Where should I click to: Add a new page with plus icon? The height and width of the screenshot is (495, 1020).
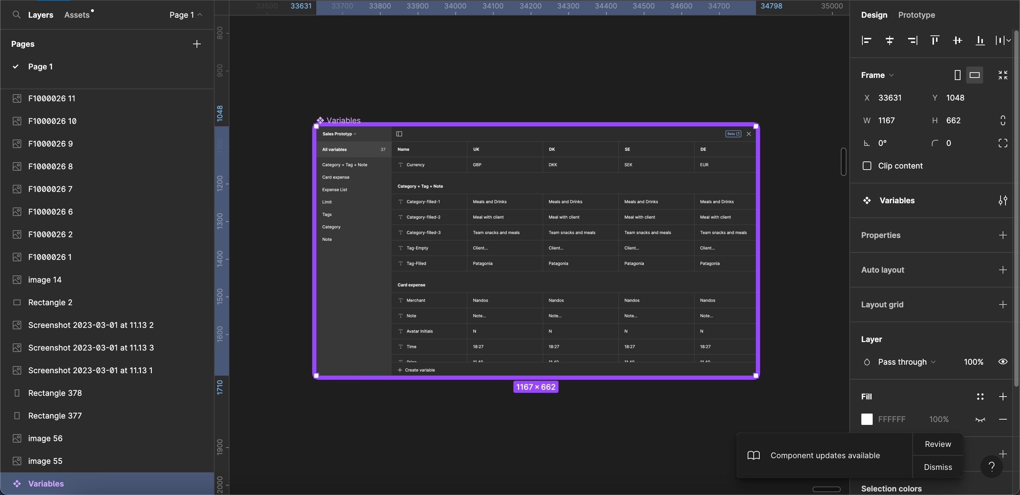(197, 44)
